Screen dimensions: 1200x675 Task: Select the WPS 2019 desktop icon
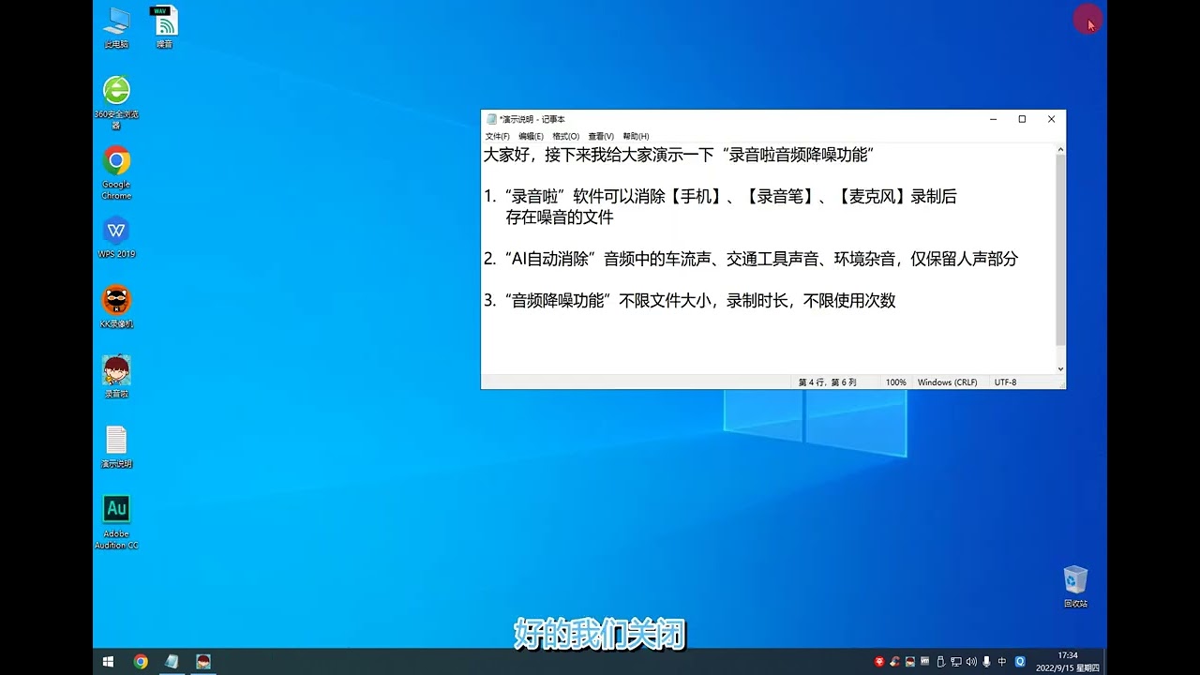click(x=116, y=237)
